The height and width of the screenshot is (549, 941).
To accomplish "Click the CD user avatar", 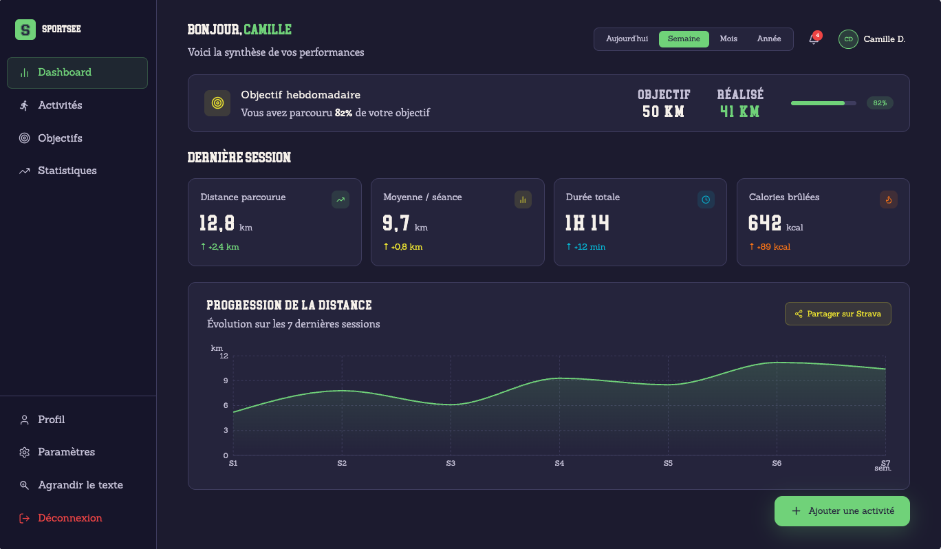I will pos(848,39).
